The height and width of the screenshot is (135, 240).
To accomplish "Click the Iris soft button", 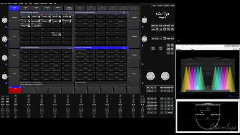I will (14, 39).
